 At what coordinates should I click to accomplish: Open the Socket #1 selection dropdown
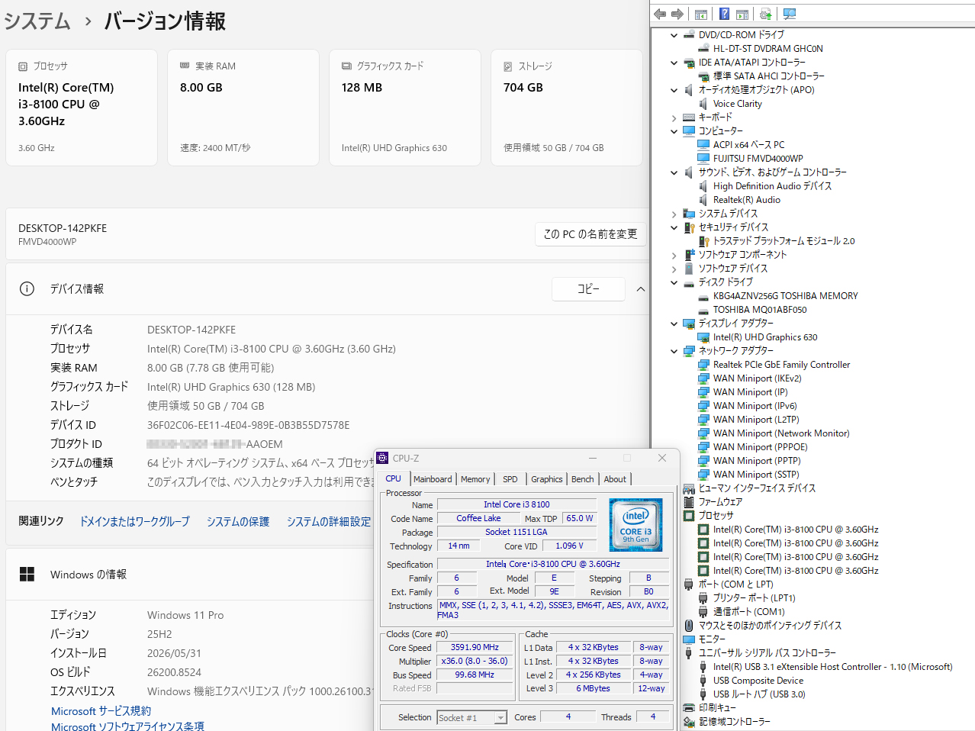[500, 717]
